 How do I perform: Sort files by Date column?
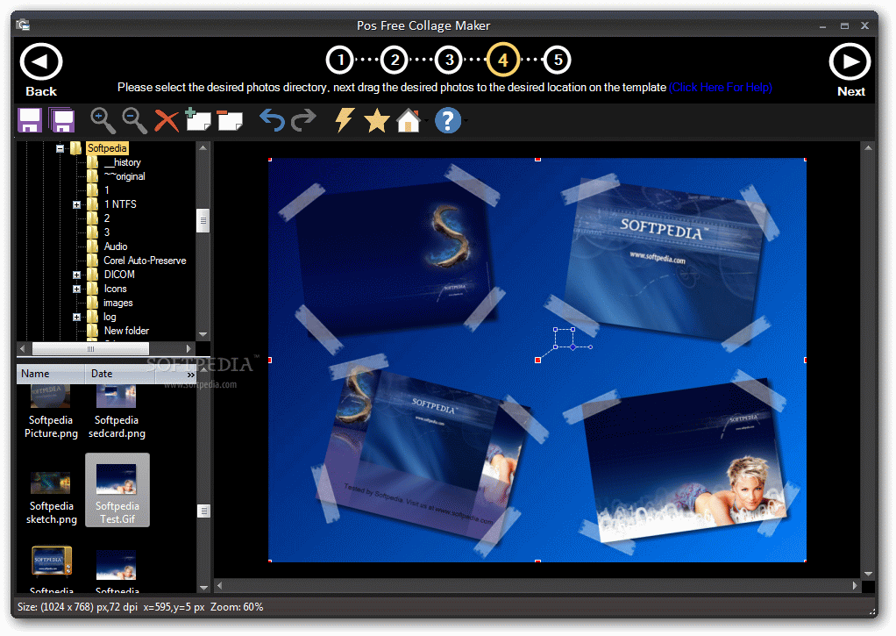pos(119,374)
